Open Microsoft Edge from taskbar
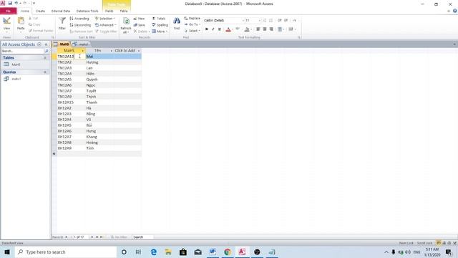 154,252
